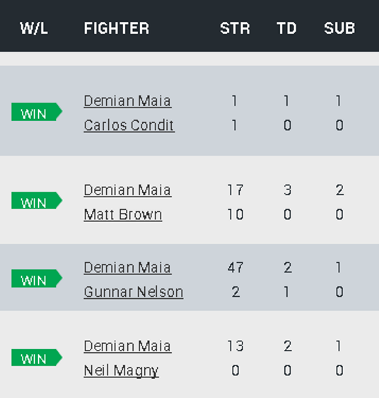Open the Matt Brown fighter link
Screen dimensions: 379x398
[123, 214]
